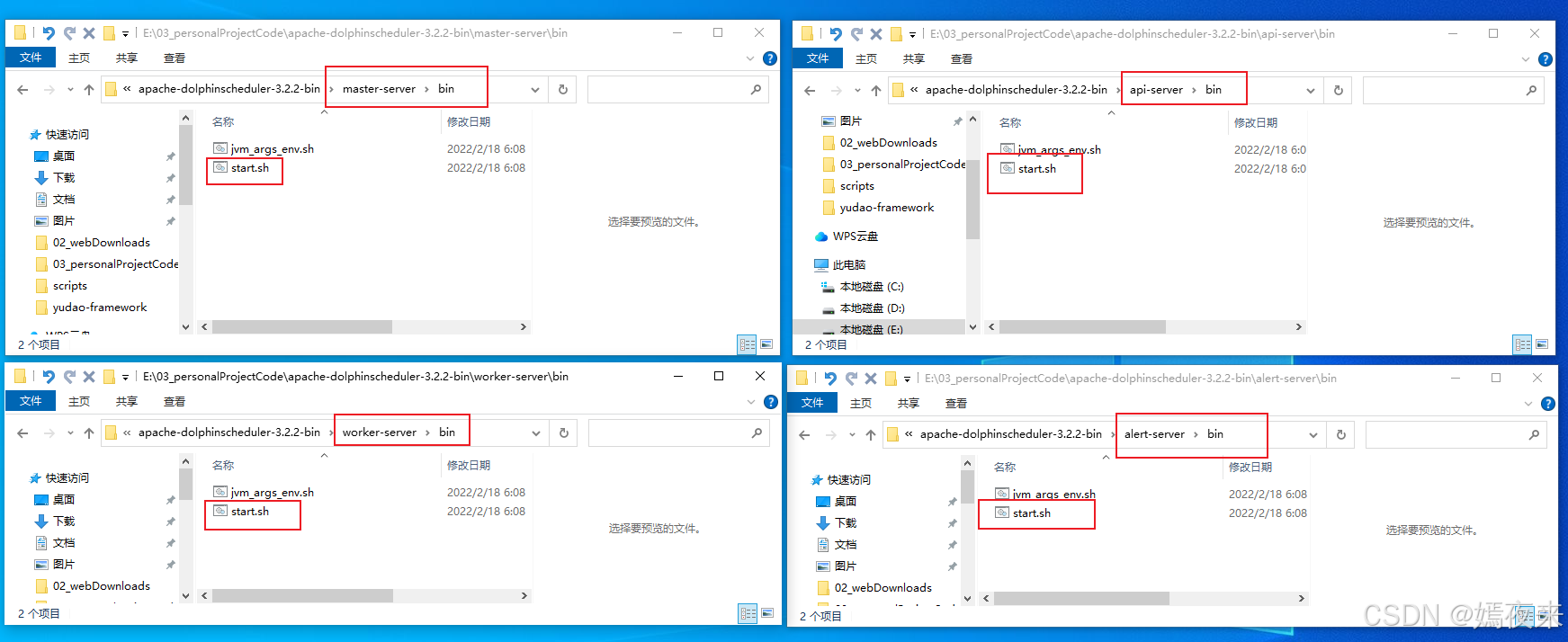Expand address history dropdown in master-server window
Screen dimensions: 1568x642
point(535,89)
